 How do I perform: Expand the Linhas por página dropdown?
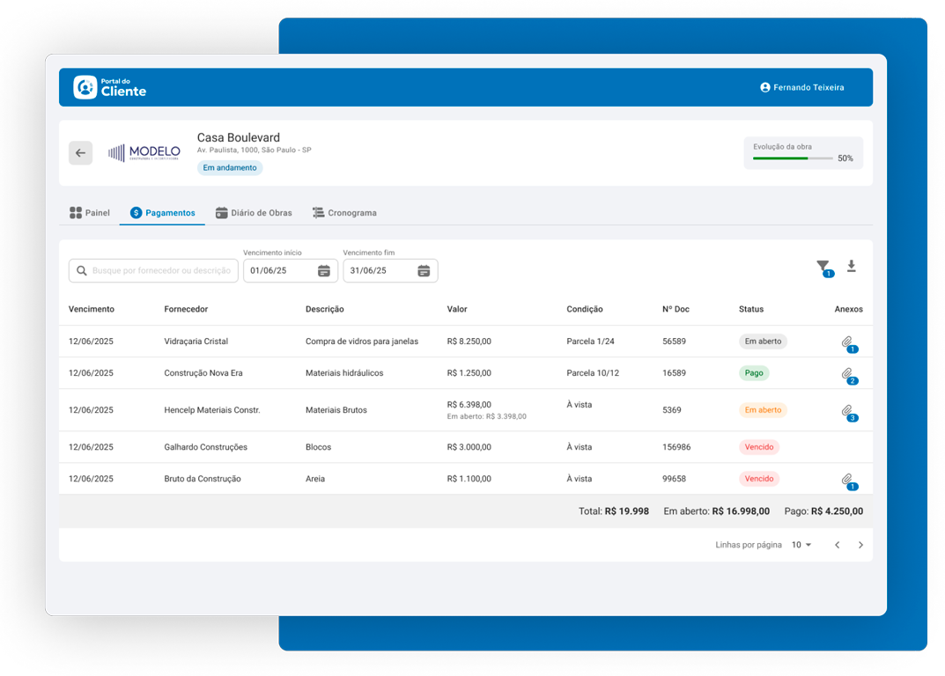coord(801,545)
